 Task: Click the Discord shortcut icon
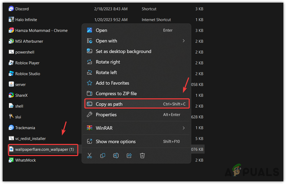coord(11,9)
